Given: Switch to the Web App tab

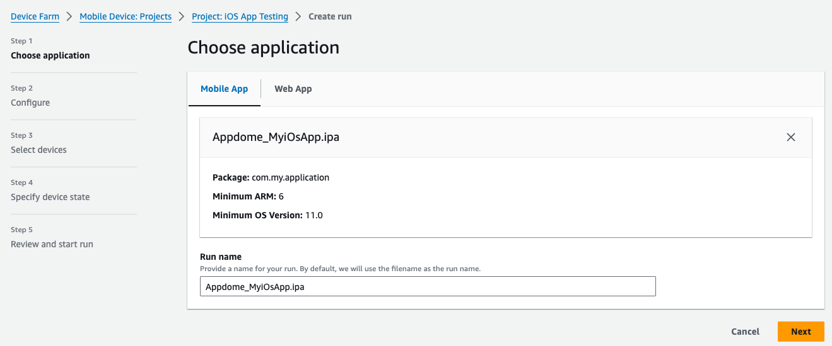Looking at the screenshot, I should pyautogui.click(x=293, y=89).
